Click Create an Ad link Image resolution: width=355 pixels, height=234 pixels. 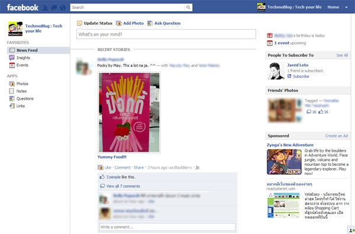(337, 136)
